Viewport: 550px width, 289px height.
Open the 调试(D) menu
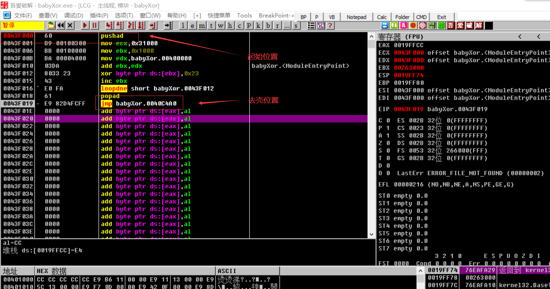pos(74,15)
